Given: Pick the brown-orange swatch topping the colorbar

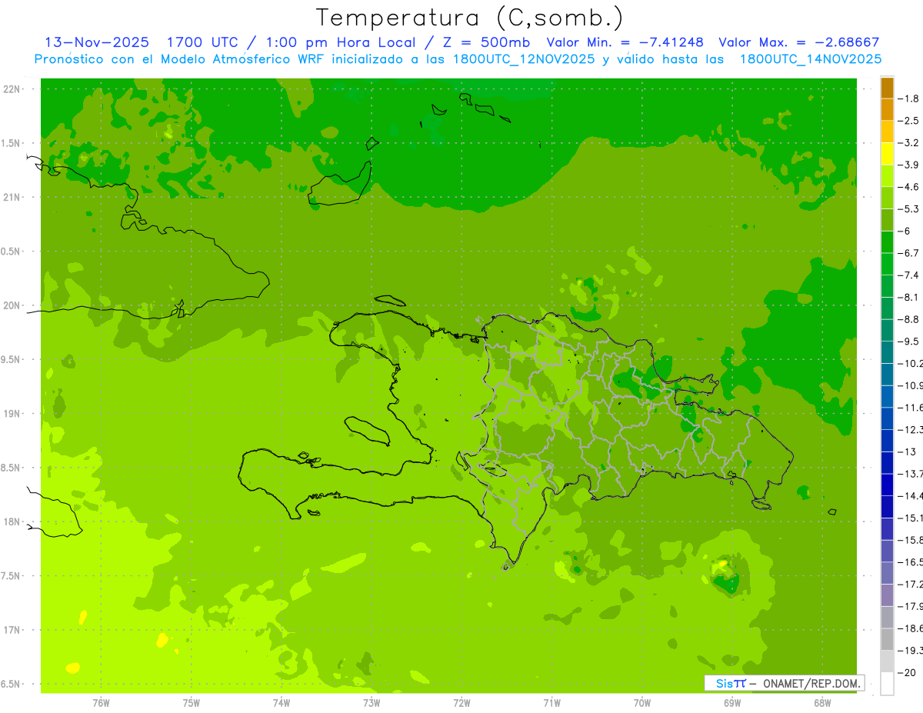Looking at the screenshot, I should pyautogui.click(x=887, y=88).
